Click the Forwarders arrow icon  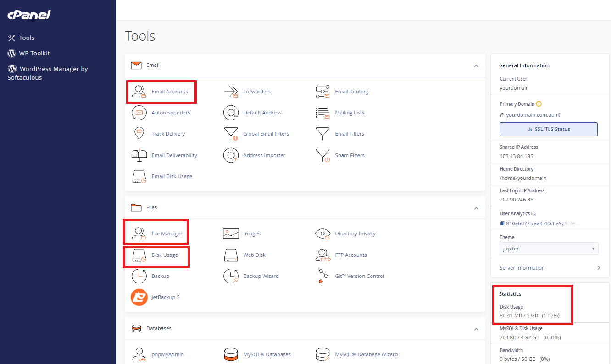click(231, 92)
